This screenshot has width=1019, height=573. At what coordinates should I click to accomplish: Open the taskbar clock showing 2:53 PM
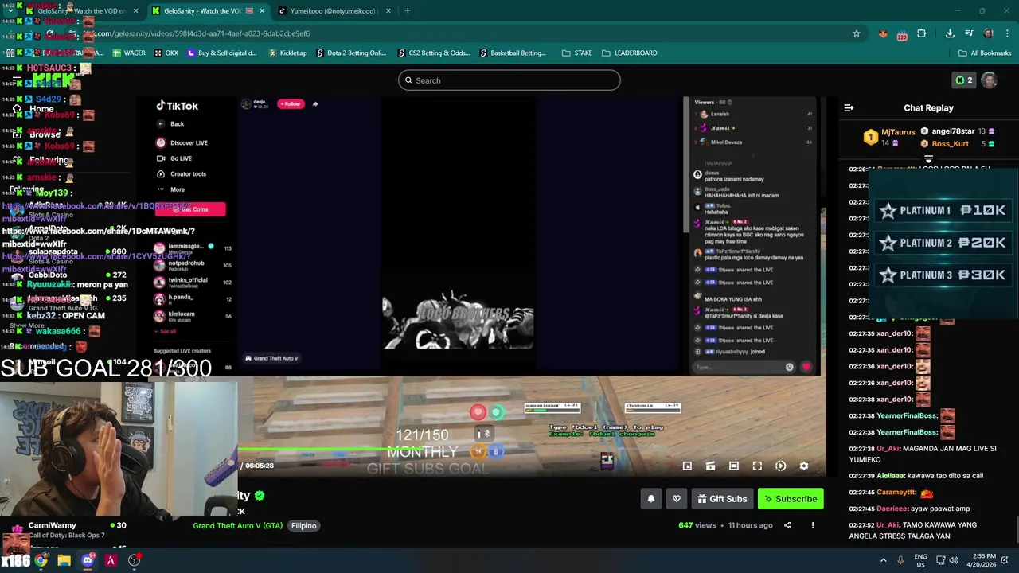point(982,560)
